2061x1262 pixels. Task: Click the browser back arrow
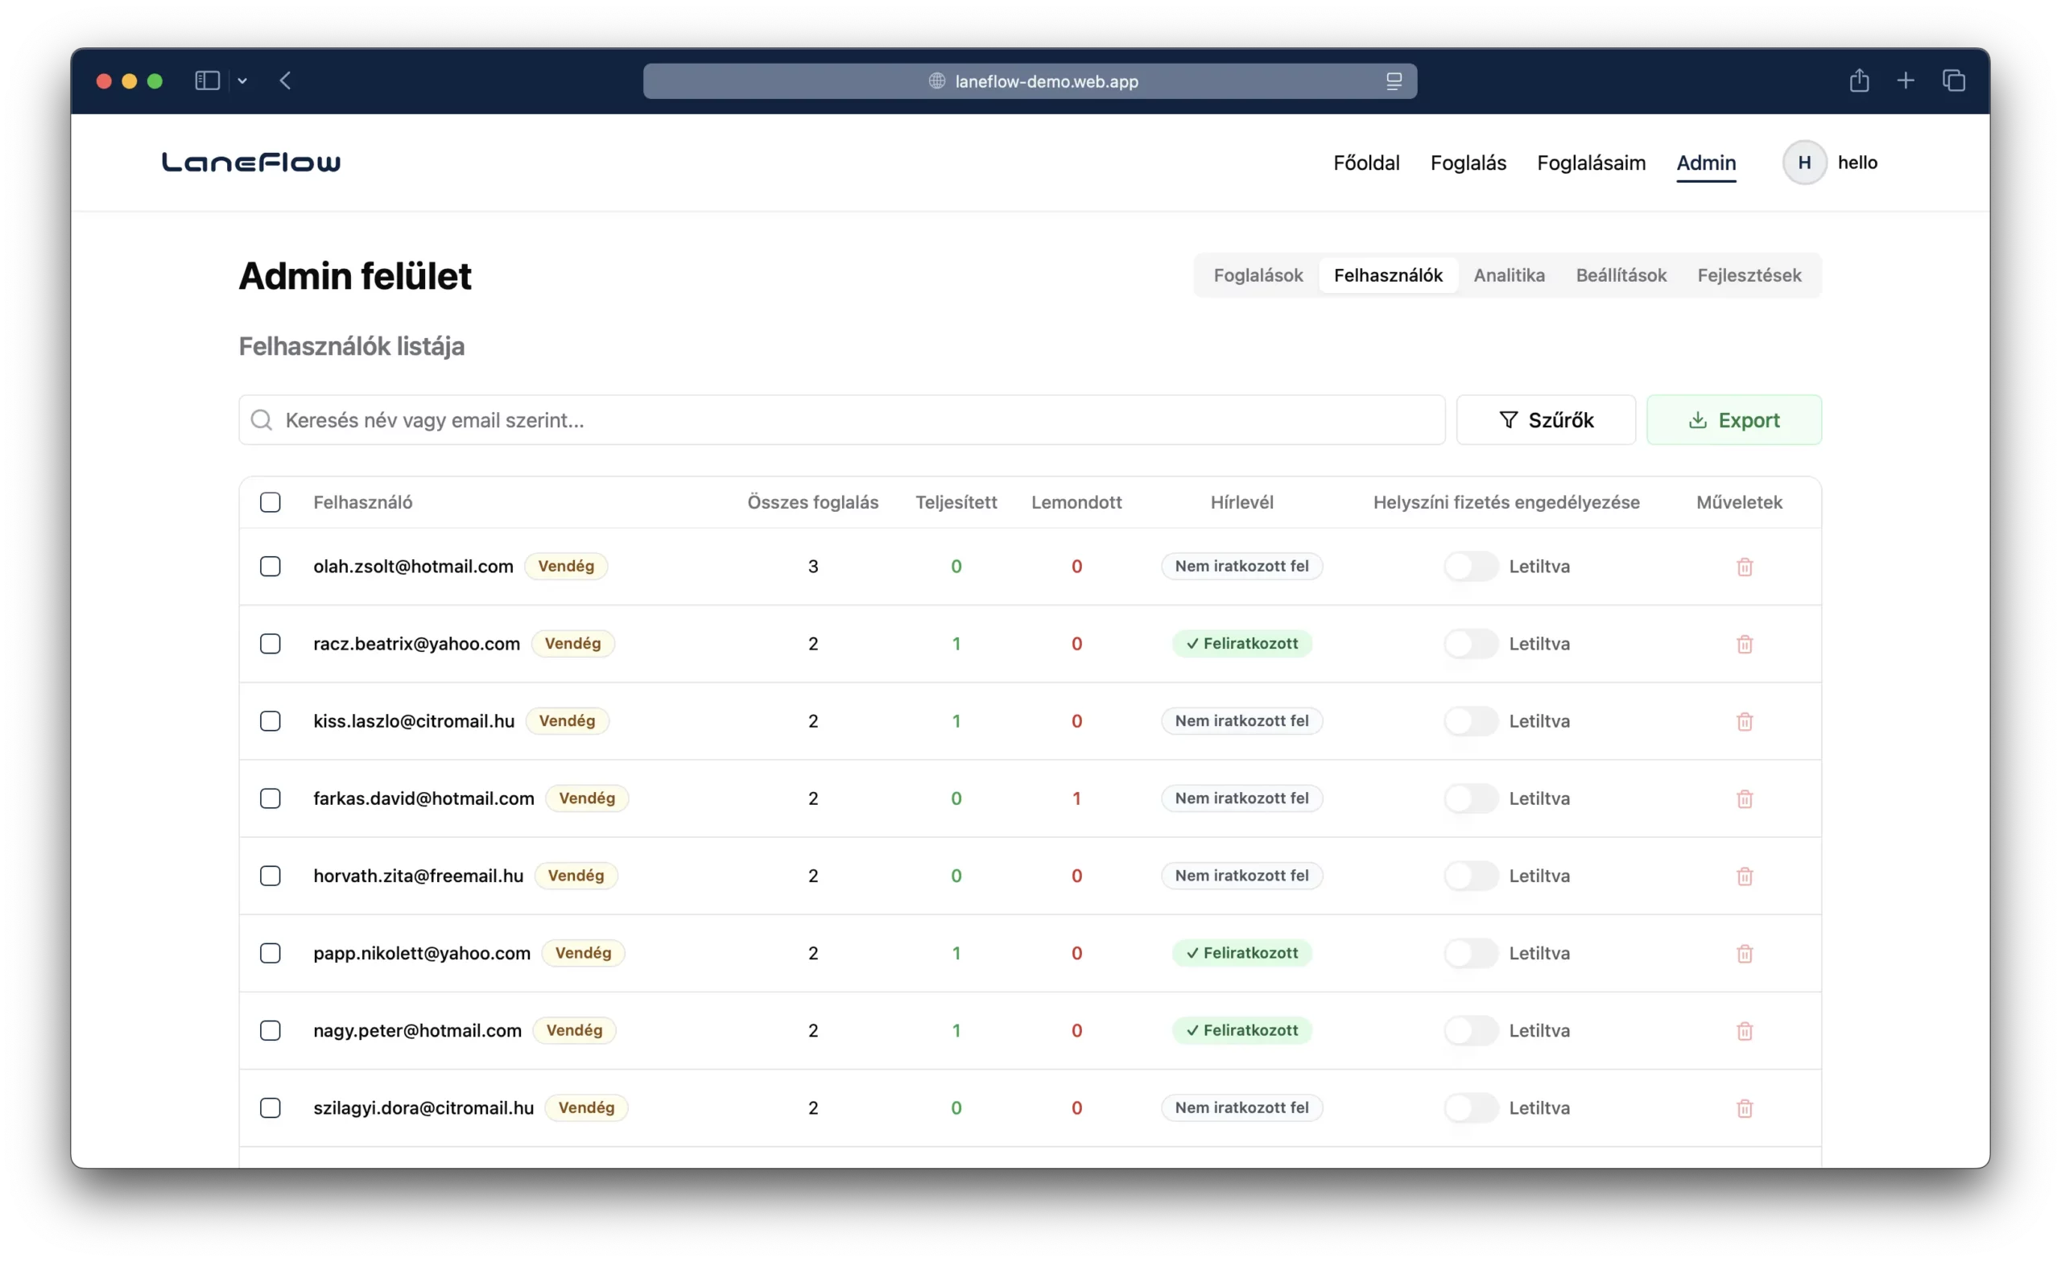pyautogui.click(x=285, y=81)
